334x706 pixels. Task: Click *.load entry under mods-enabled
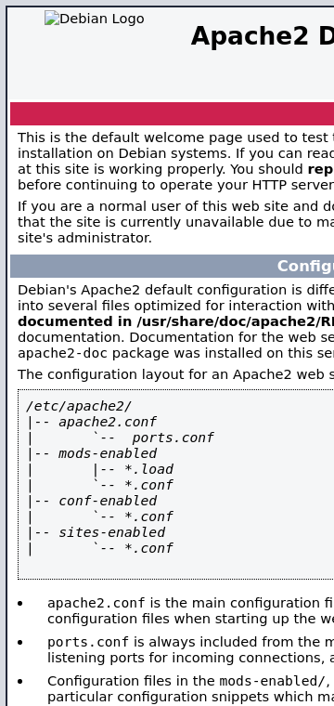pyautogui.click(x=148, y=469)
